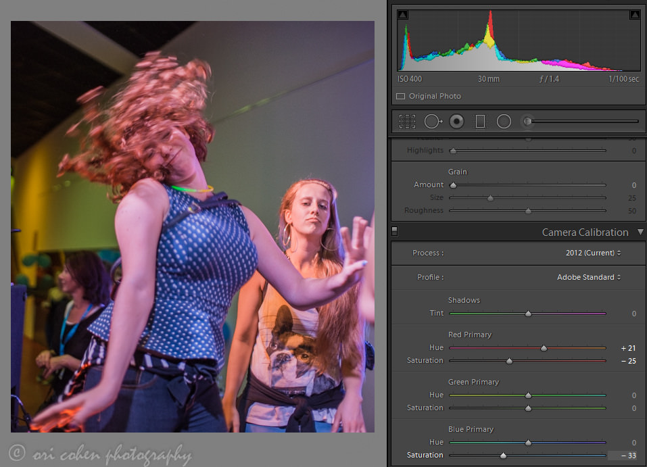The image size is (647, 467).
Task: Click the Grain Roughness slider
Action: [x=527, y=211]
